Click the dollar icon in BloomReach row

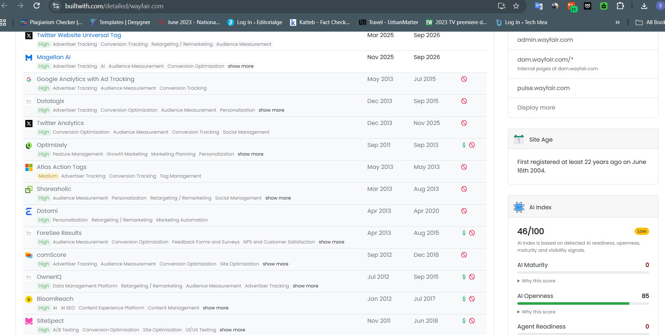coord(464,299)
